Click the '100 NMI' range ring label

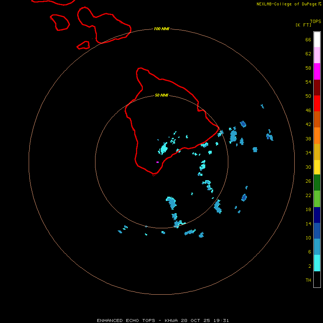161,29
